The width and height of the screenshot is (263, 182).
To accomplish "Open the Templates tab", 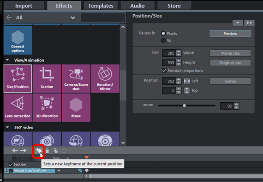I will pyautogui.click(x=101, y=6).
